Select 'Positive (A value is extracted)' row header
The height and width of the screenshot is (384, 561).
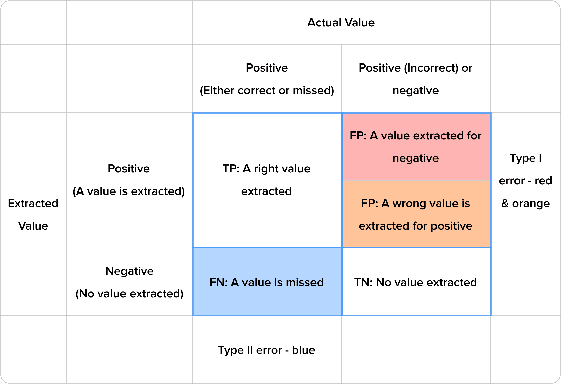pyautogui.click(x=129, y=180)
